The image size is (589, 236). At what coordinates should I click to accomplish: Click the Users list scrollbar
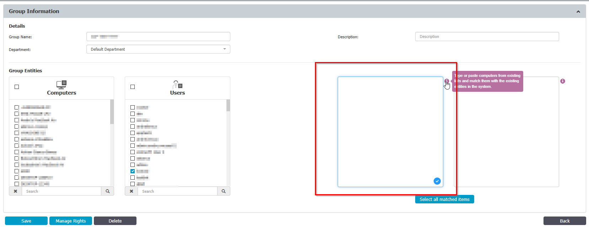pyautogui.click(x=228, y=106)
